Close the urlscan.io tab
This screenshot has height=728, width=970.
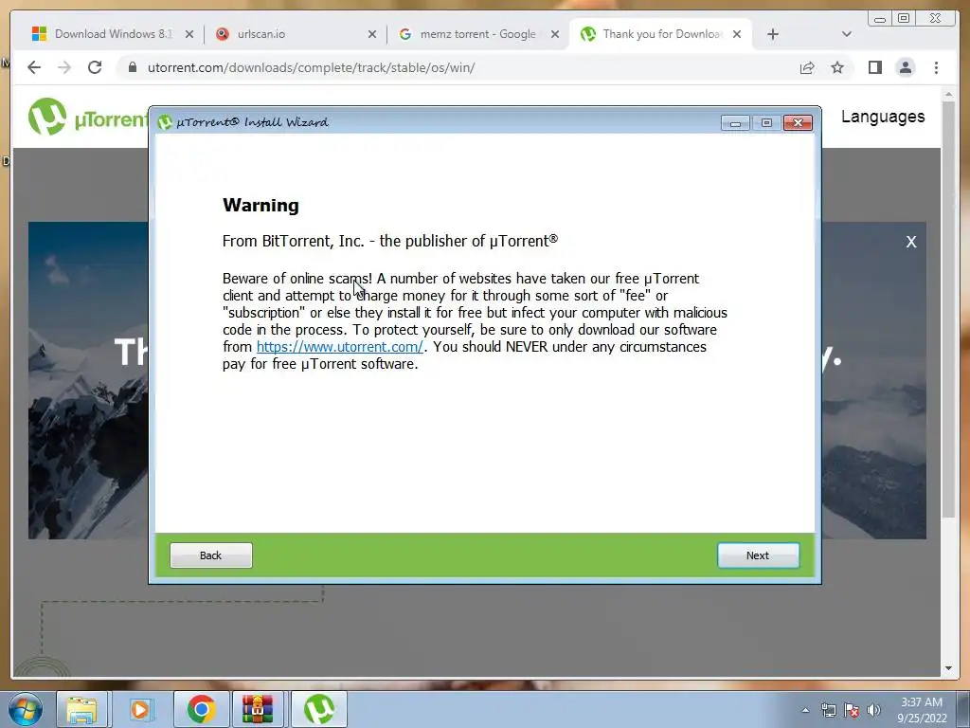pos(371,35)
